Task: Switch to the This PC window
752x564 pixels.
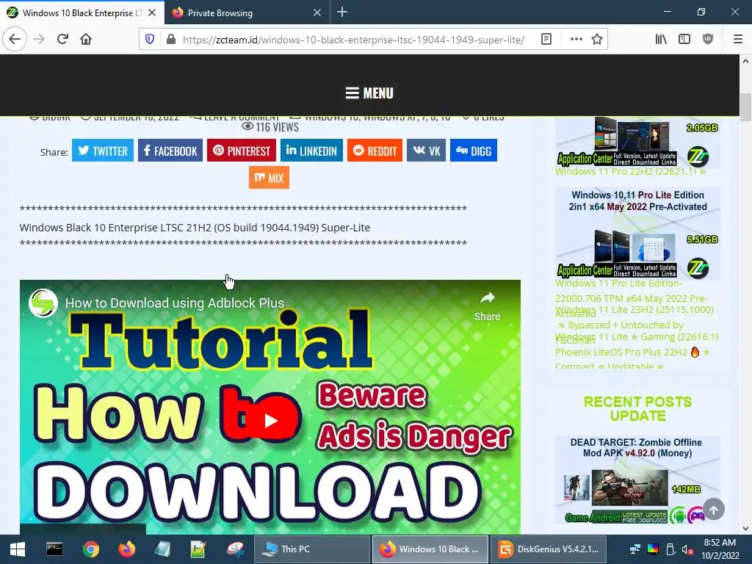Action: [311, 549]
